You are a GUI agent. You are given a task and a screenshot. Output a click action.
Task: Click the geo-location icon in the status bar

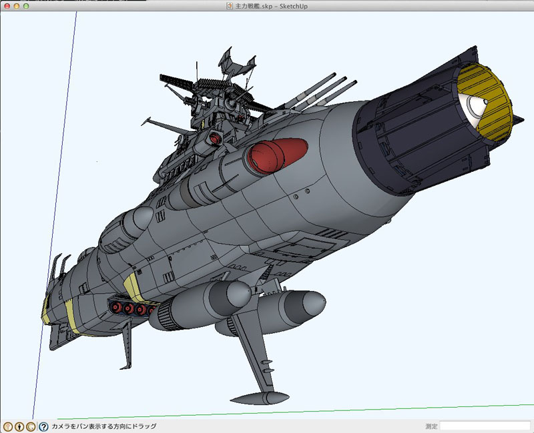pos(8,426)
